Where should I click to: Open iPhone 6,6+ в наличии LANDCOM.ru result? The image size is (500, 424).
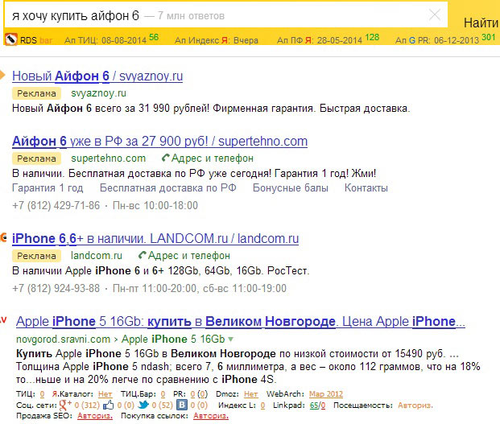pos(155,239)
